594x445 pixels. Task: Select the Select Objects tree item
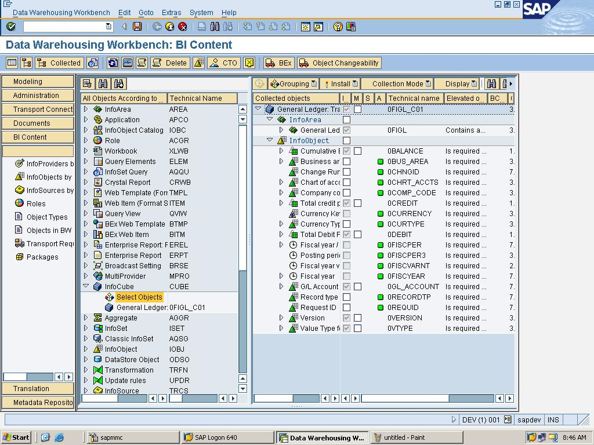139,297
